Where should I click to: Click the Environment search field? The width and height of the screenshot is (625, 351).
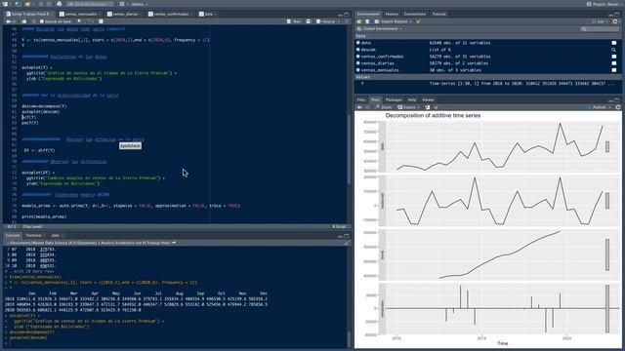[600, 28]
